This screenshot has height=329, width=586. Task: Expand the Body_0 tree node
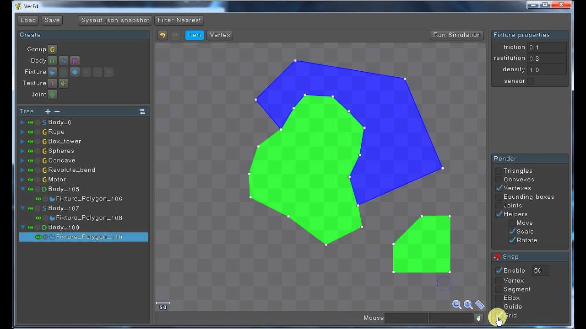[22, 122]
